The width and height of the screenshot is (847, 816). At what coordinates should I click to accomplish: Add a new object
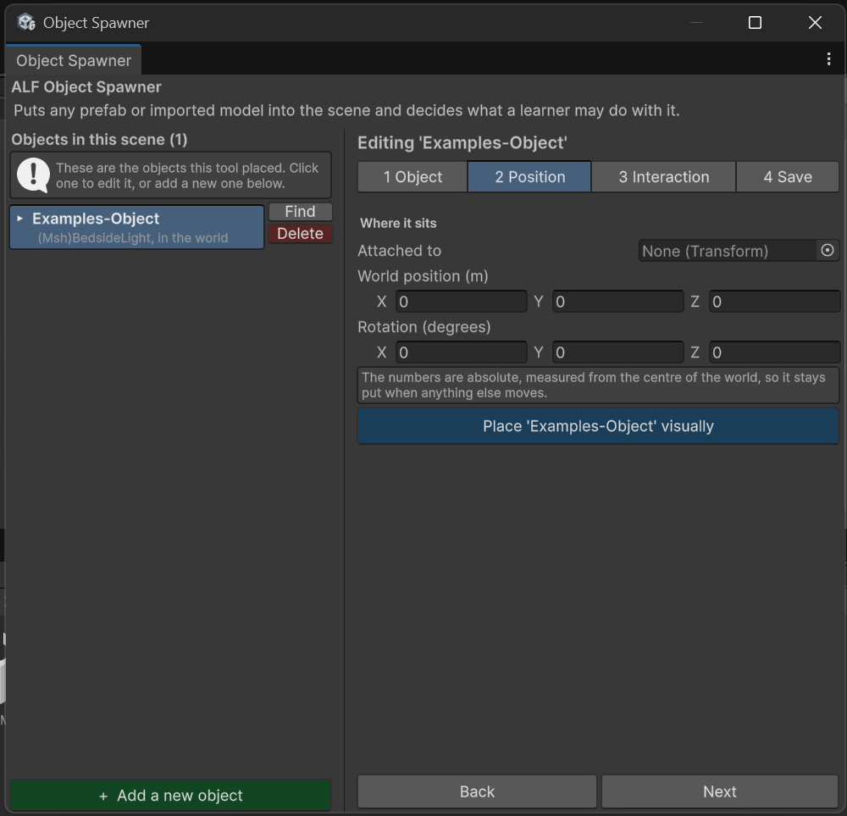[x=171, y=795]
